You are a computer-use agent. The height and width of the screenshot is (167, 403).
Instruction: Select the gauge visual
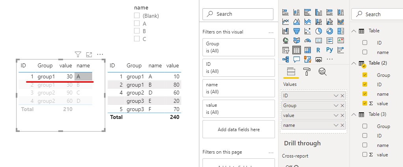[x=308, y=41]
